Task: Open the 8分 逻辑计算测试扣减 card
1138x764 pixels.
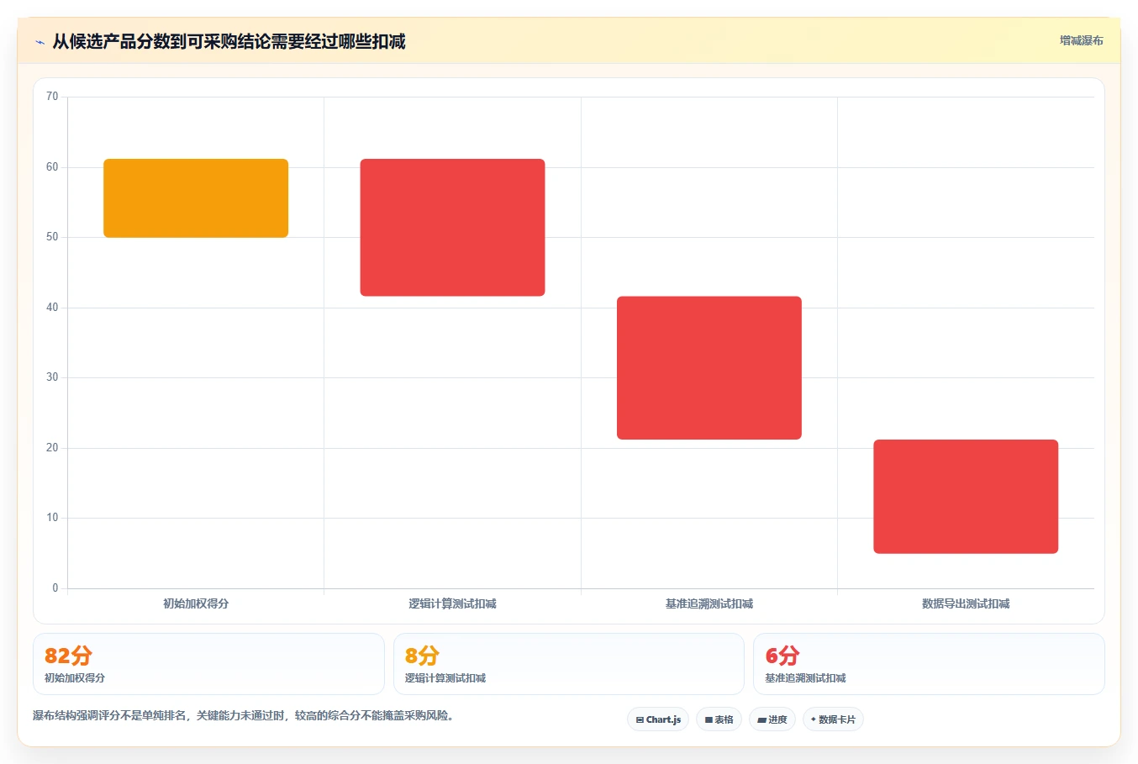Action: click(x=569, y=664)
